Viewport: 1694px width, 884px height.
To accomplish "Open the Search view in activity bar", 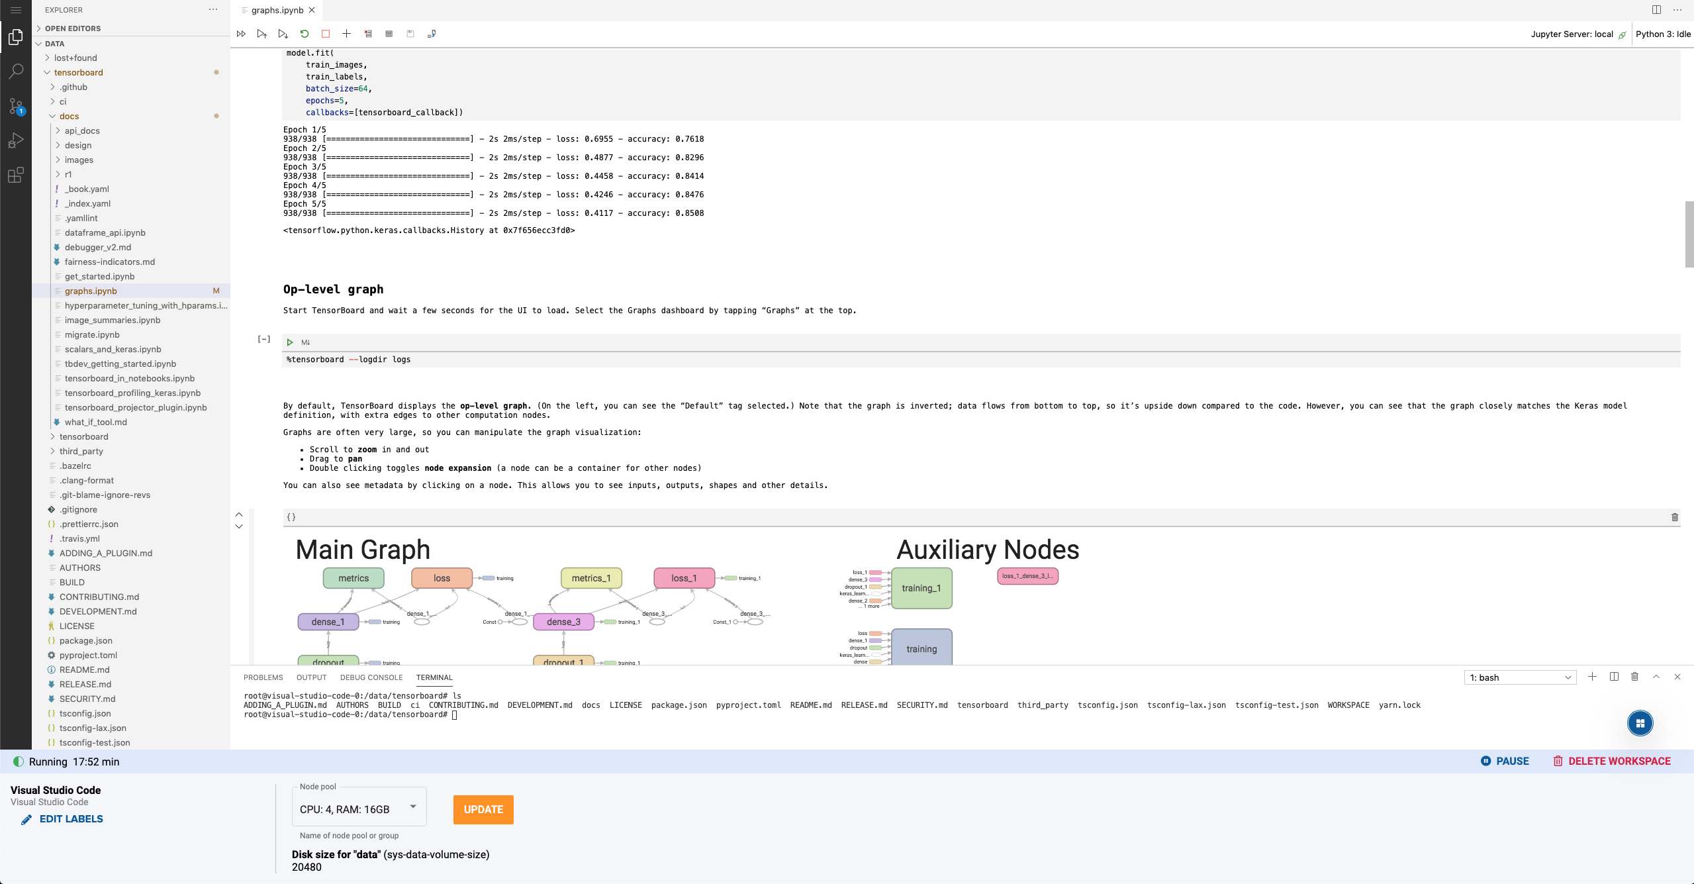I will (16, 71).
